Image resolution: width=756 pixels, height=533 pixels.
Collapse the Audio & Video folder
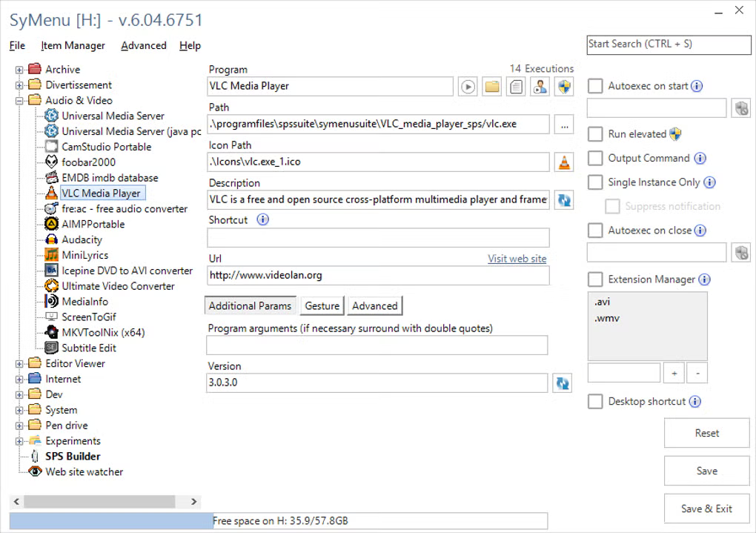pyautogui.click(x=19, y=101)
